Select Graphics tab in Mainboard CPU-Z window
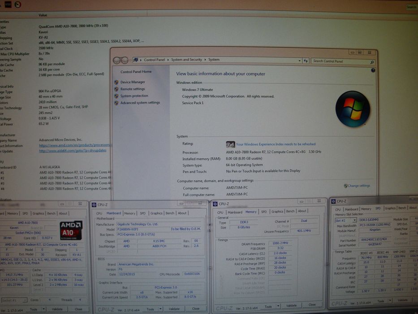 click(156, 213)
